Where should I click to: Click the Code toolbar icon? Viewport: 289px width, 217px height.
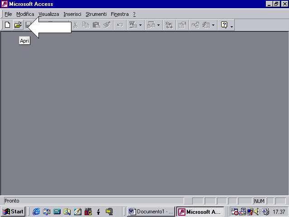169,25
